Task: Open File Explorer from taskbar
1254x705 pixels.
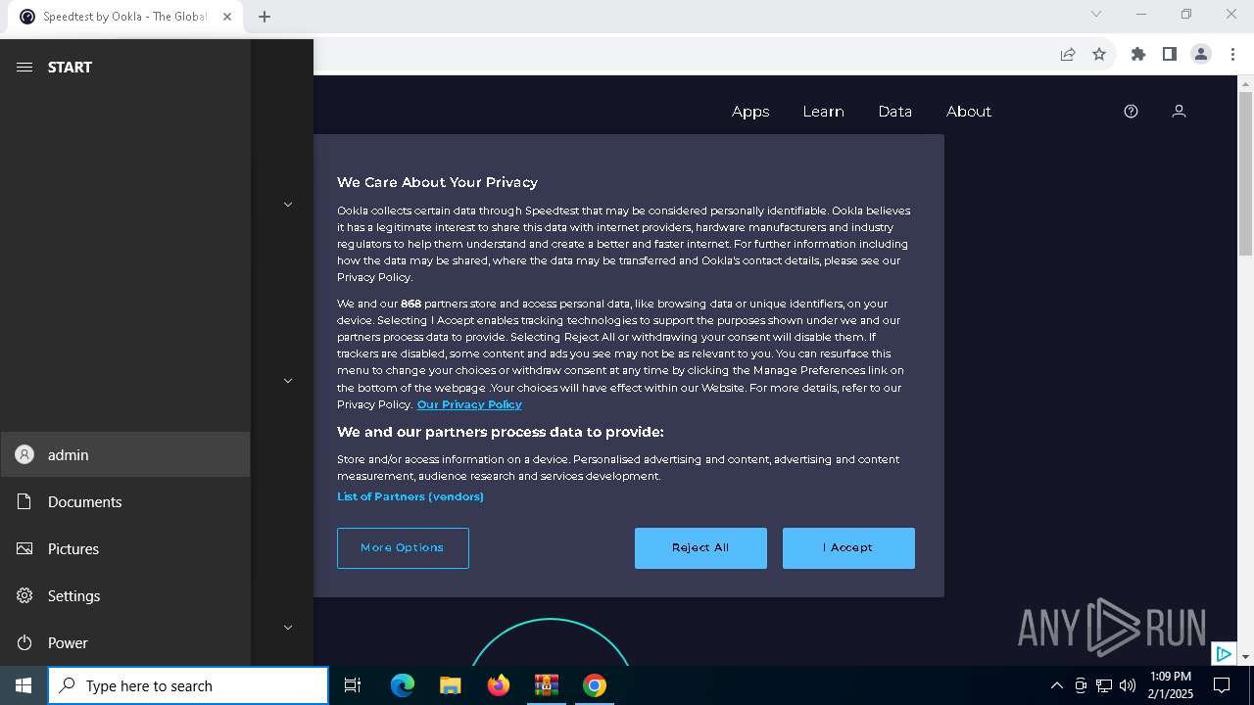Action: tap(450, 685)
